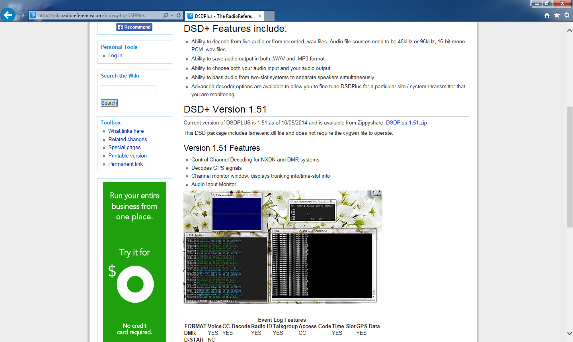This screenshot has height=342, width=573.
Task: Open Special pages link
Action: pos(124,147)
